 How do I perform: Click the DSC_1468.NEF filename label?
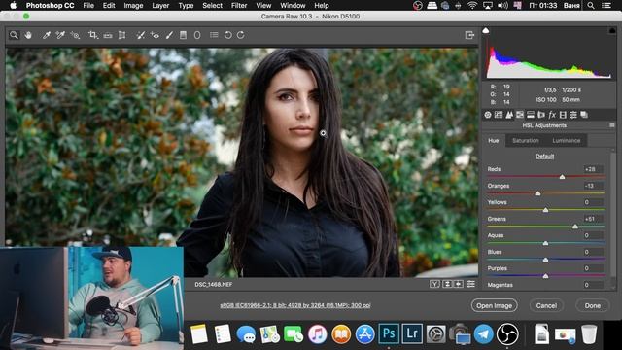[x=214, y=285]
